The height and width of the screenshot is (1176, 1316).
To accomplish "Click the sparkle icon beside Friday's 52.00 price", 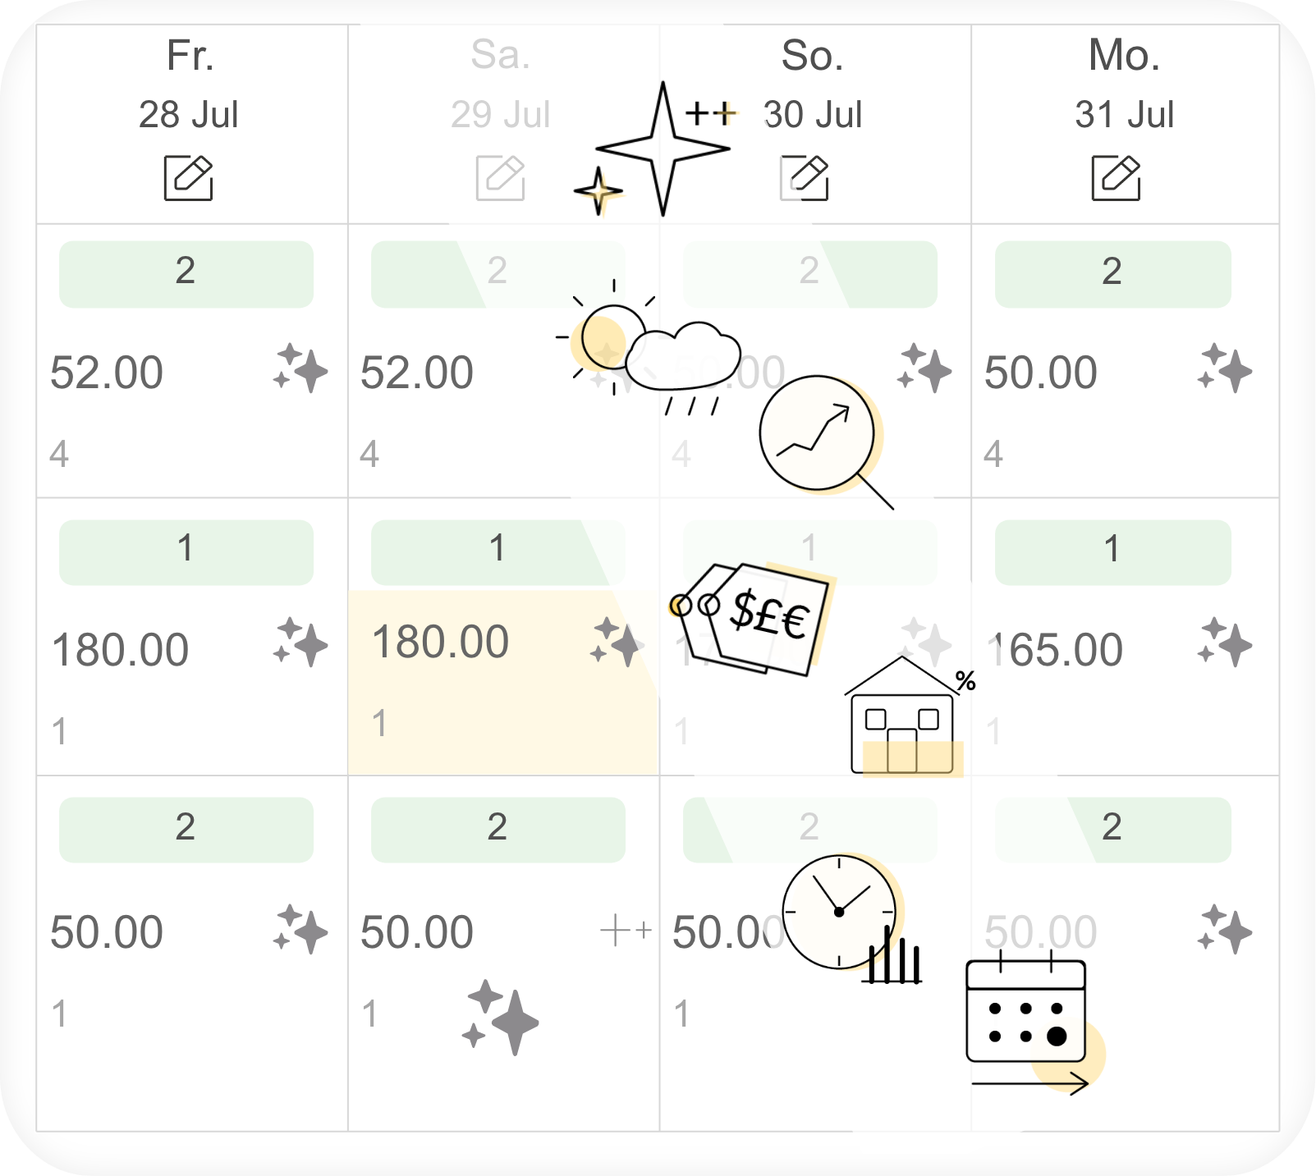I will (x=300, y=368).
